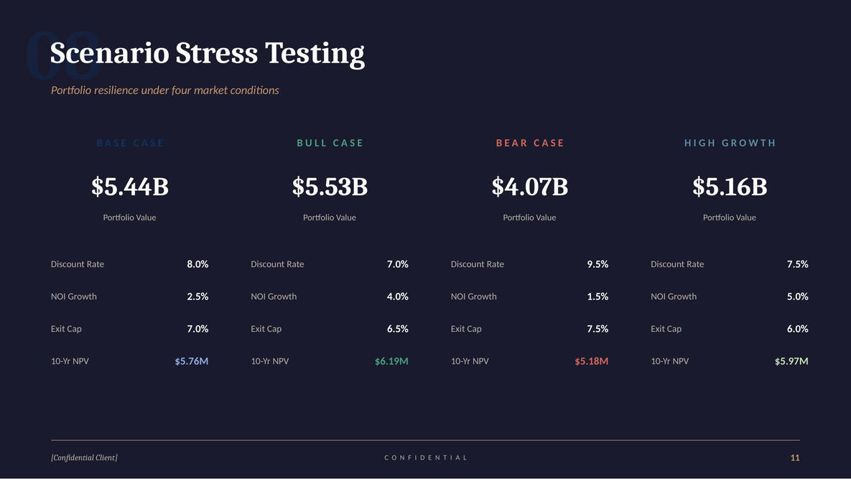851x479 pixels.
Task: Click the centered CONFIDENTIAL footer label
Action: (426, 457)
